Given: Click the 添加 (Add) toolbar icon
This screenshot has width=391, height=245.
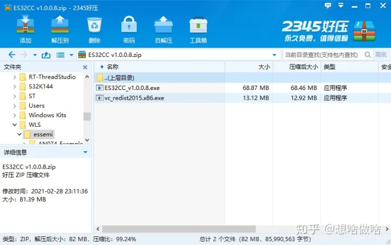Looking at the screenshot, I should tap(26, 24).
